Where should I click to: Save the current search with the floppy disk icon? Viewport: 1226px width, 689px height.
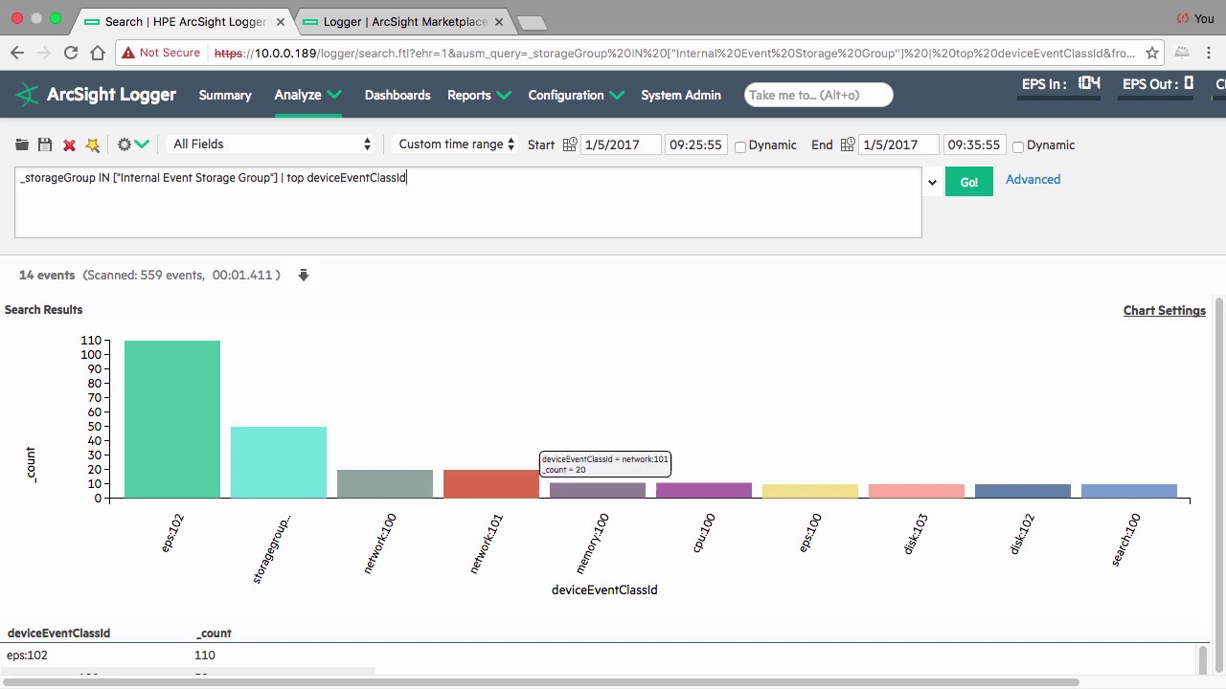click(45, 144)
